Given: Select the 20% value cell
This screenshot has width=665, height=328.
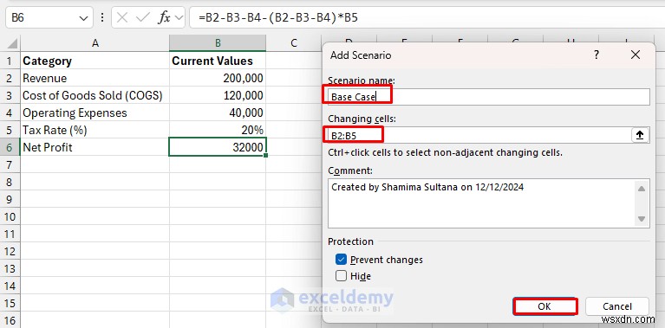Looking at the screenshot, I should [218, 131].
